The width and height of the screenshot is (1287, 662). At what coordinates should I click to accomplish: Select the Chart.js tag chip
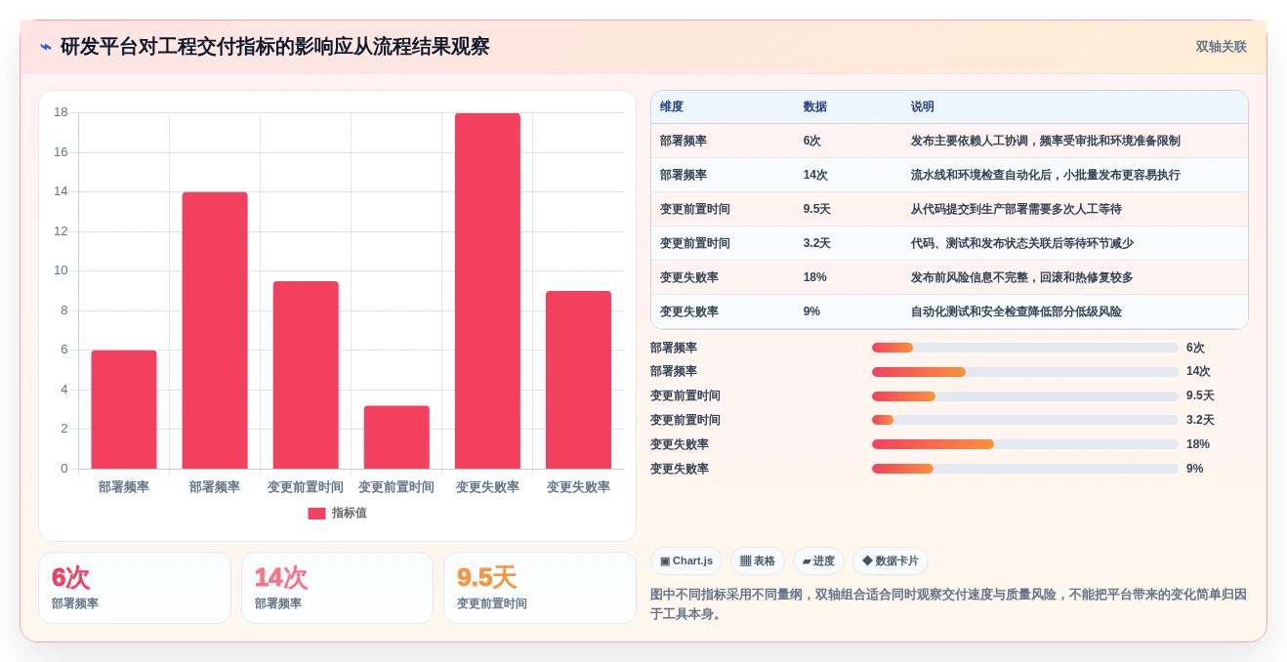(x=686, y=561)
